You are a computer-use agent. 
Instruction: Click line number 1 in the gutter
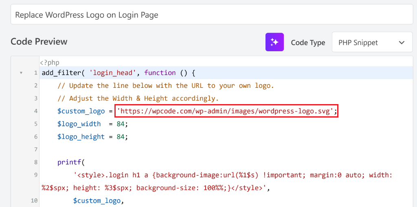35,73
